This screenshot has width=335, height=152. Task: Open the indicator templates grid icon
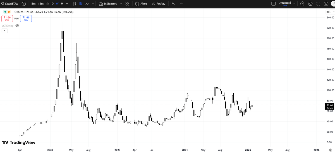[127, 4]
